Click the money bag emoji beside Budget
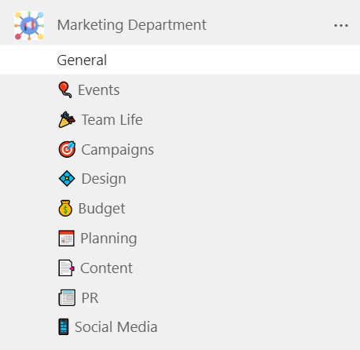Viewport: 360px width, 350px height. (x=65, y=209)
